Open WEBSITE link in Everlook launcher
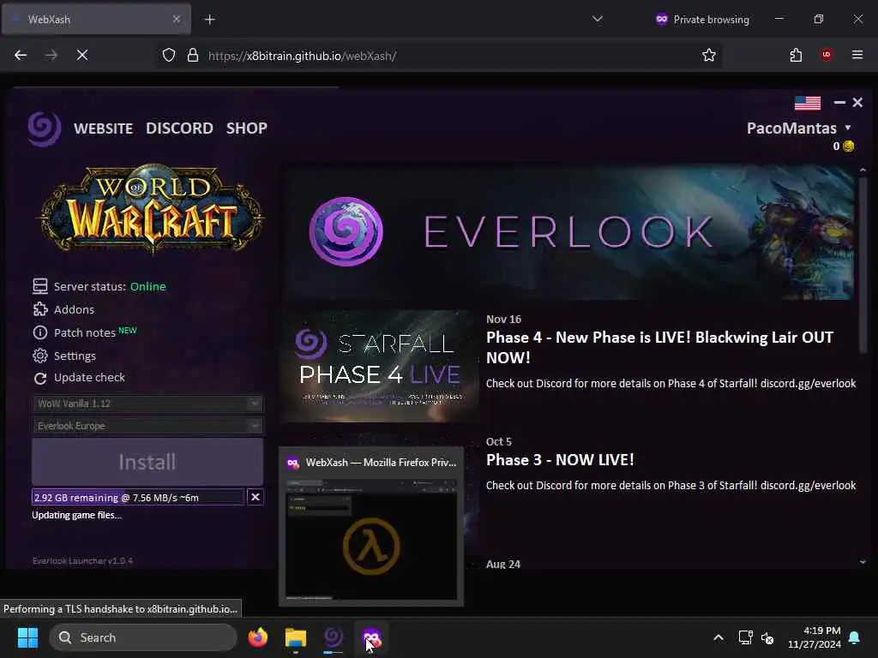The width and height of the screenshot is (878, 658). click(x=104, y=129)
